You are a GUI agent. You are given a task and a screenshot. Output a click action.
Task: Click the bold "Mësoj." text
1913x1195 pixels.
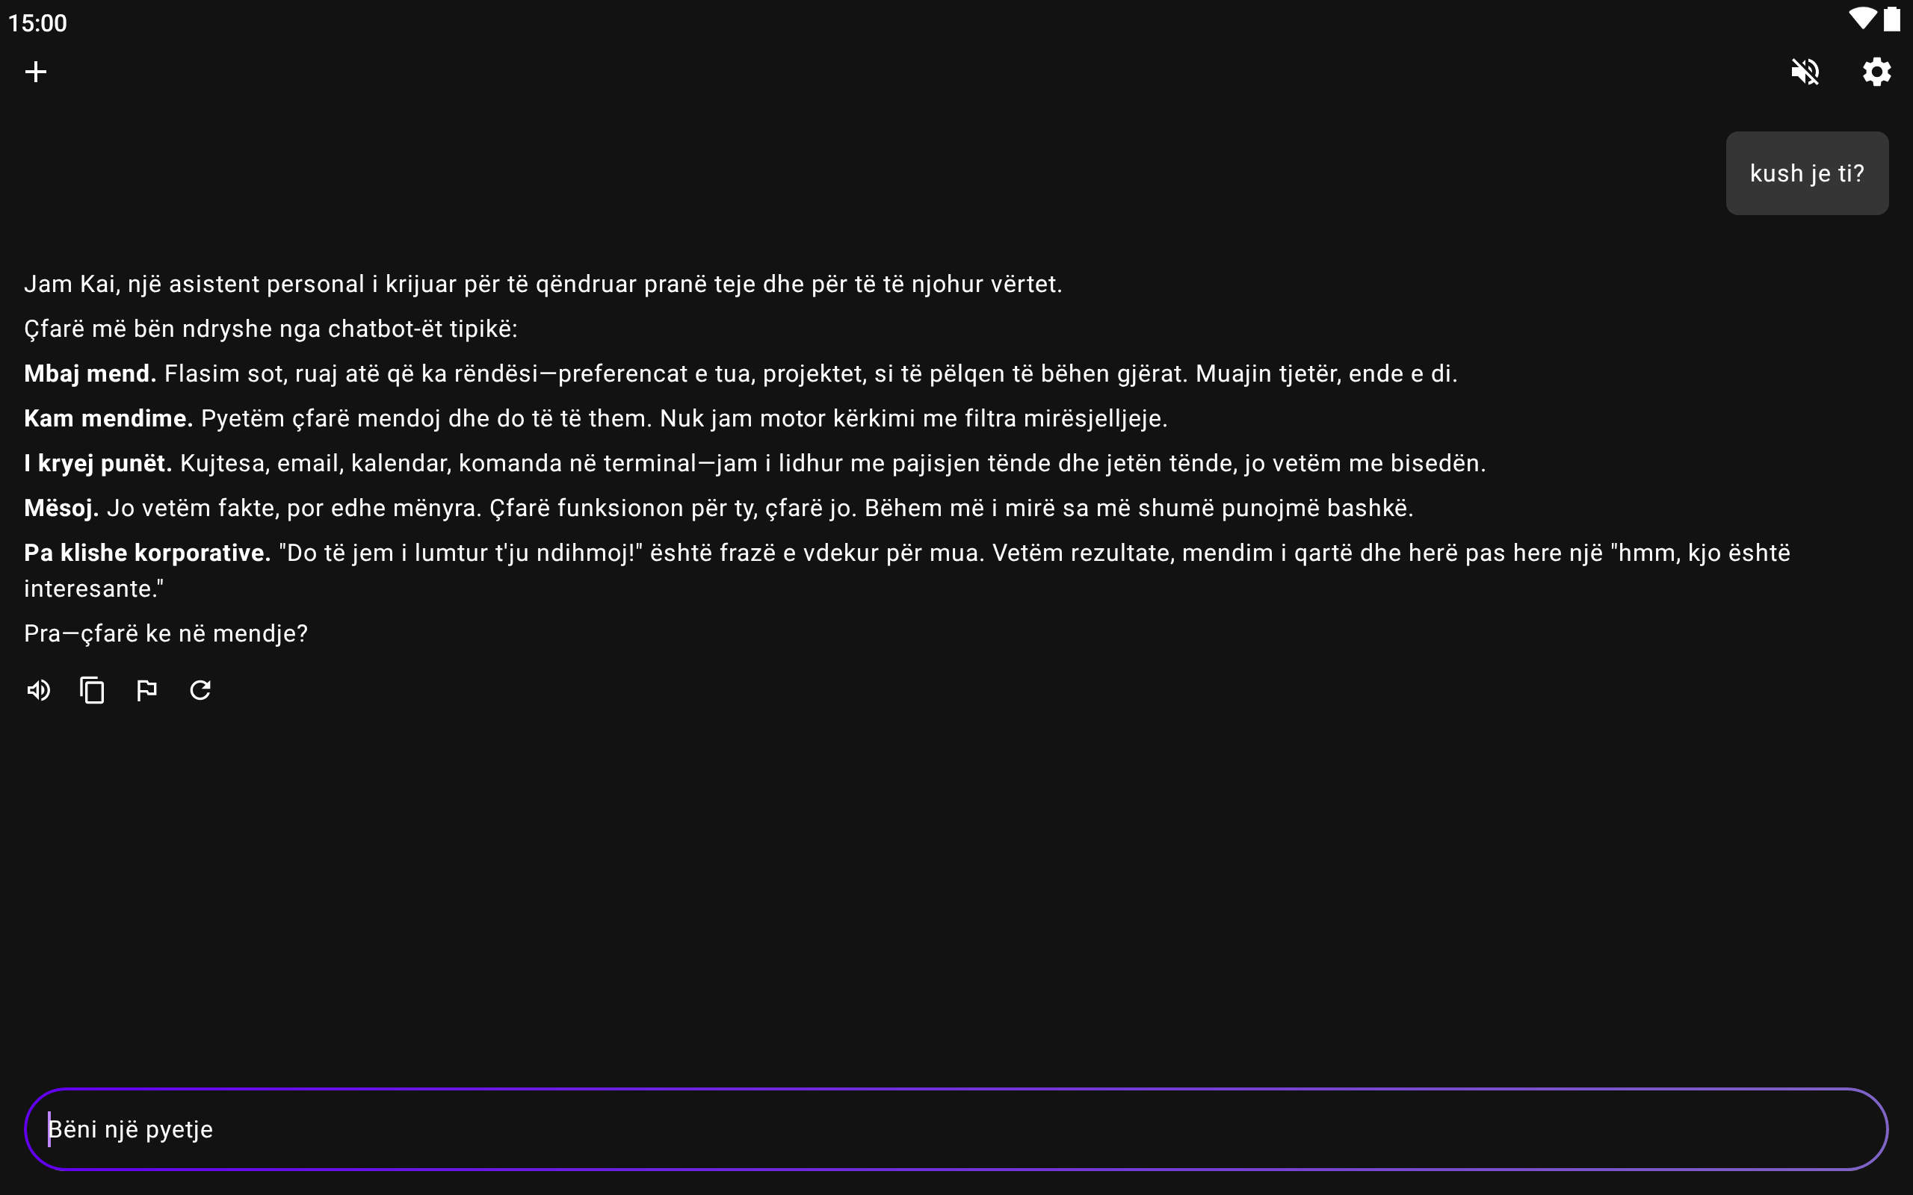pyautogui.click(x=61, y=508)
